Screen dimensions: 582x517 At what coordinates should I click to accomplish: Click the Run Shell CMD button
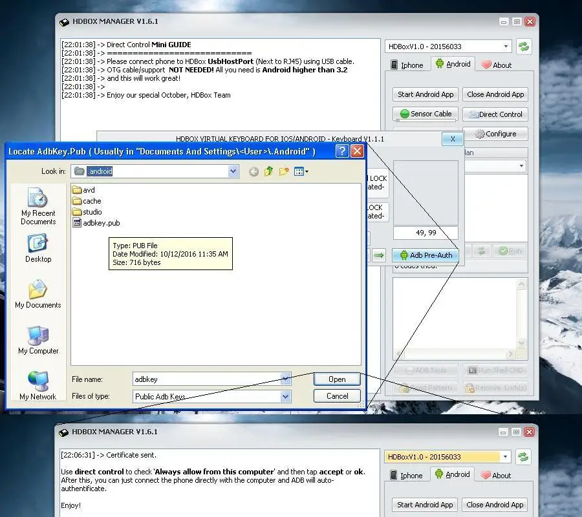coord(495,370)
